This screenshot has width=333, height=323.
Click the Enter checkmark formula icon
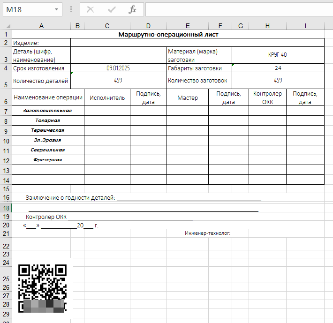pos(112,9)
